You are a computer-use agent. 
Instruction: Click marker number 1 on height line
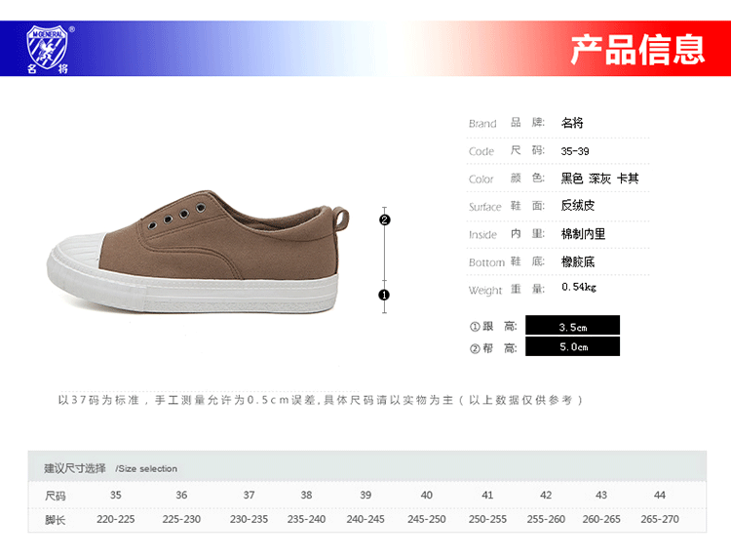(384, 295)
